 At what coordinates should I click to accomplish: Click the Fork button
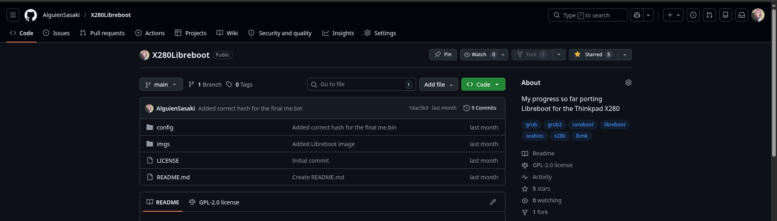532,55
